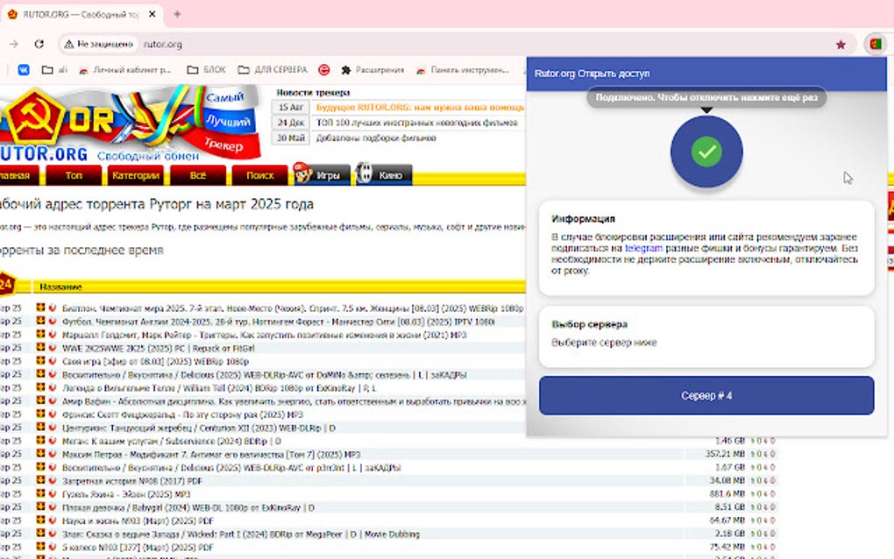This screenshot has width=894, height=559.
Task: Open the БЛОК bookmarks folder
Action: (208, 69)
